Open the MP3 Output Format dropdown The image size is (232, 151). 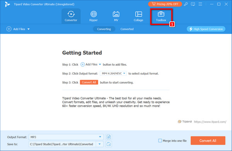coord(66,137)
